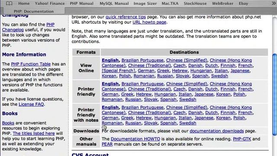View Online manual in Finnish

(x=228, y=65)
